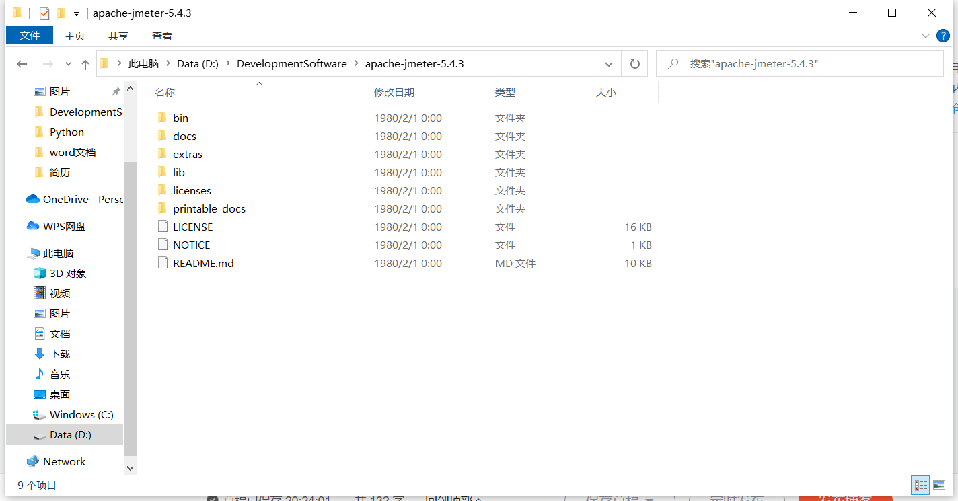Image resolution: width=958 pixels, height=501 pixels.
Task: Expand chevron after Data (D:) breadcrumb
Action: [227, 64]
